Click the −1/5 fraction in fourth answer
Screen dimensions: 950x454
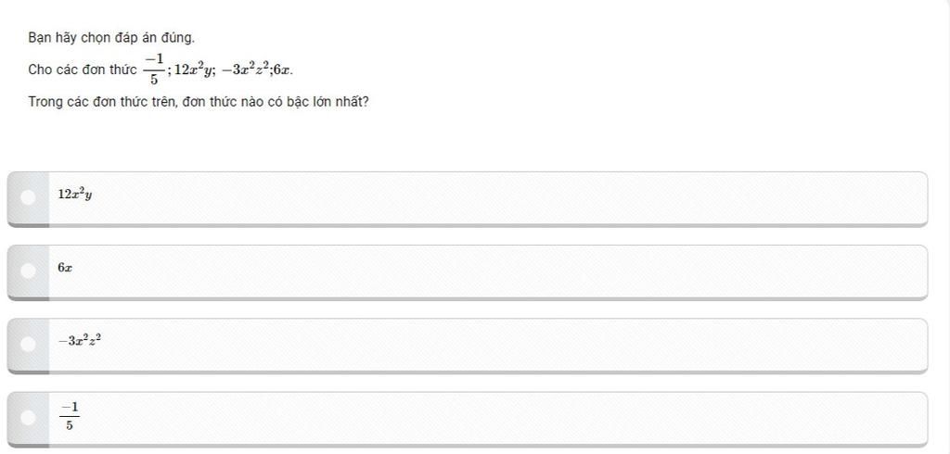pos(69,416)
